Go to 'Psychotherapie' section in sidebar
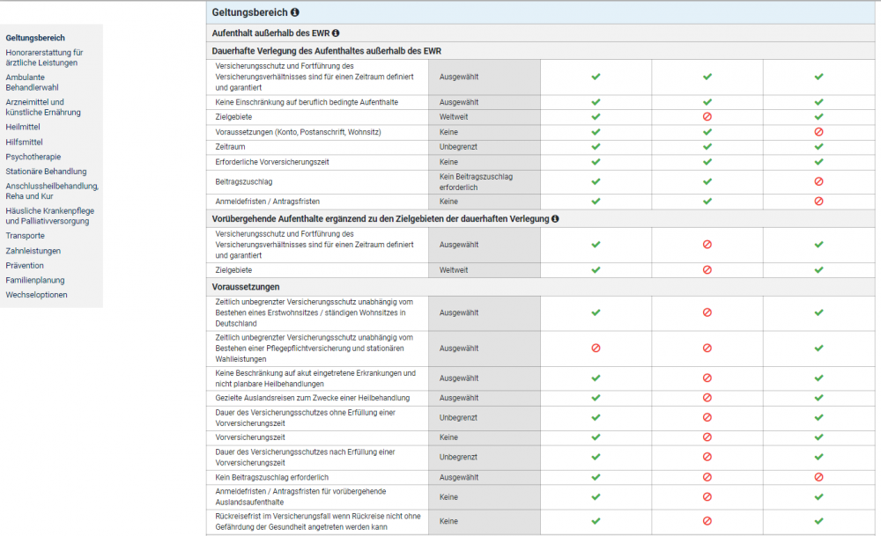This screenshot has height=536, width=881. (33, 157)
